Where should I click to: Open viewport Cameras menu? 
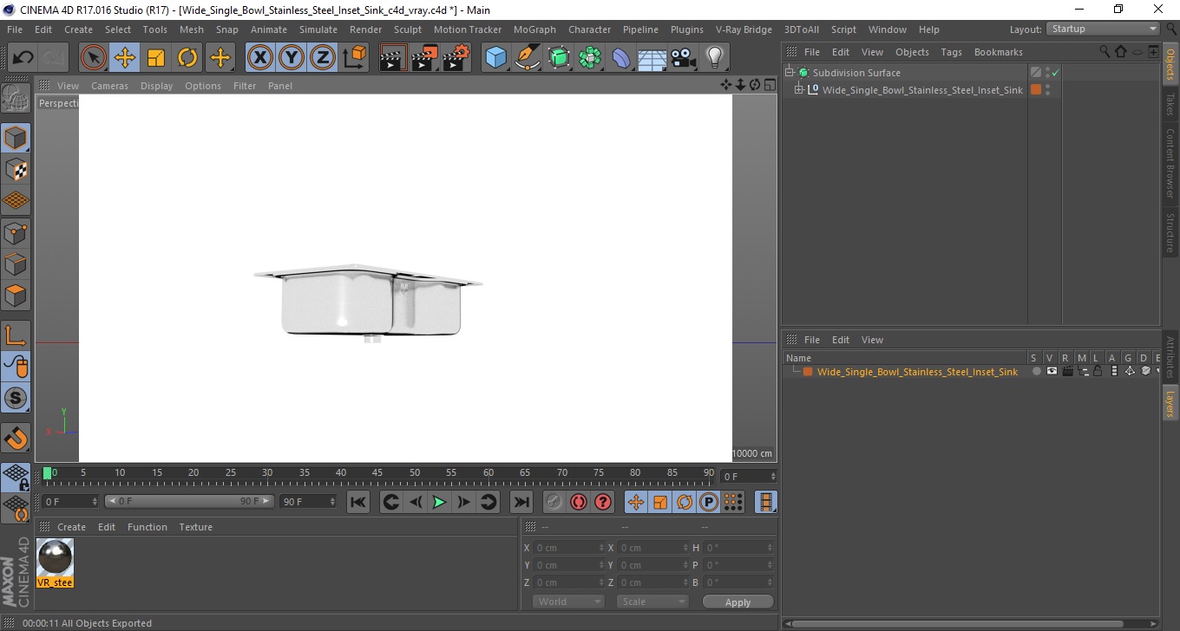tap(109, 86)
